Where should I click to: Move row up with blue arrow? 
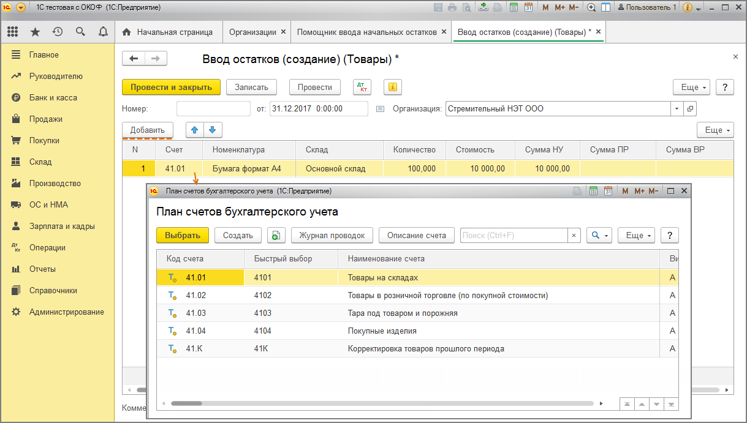[x=195, y=130]
